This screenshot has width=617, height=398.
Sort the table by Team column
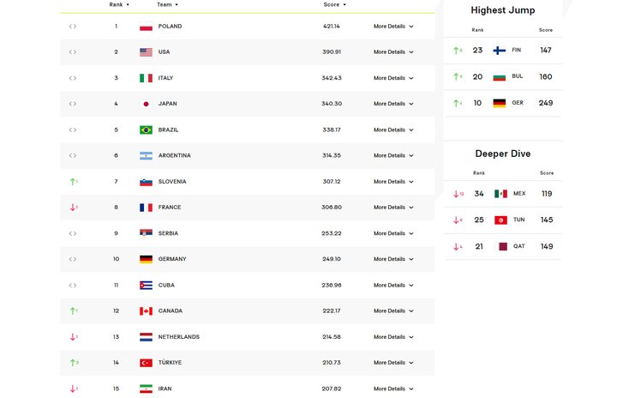(167, 5)
